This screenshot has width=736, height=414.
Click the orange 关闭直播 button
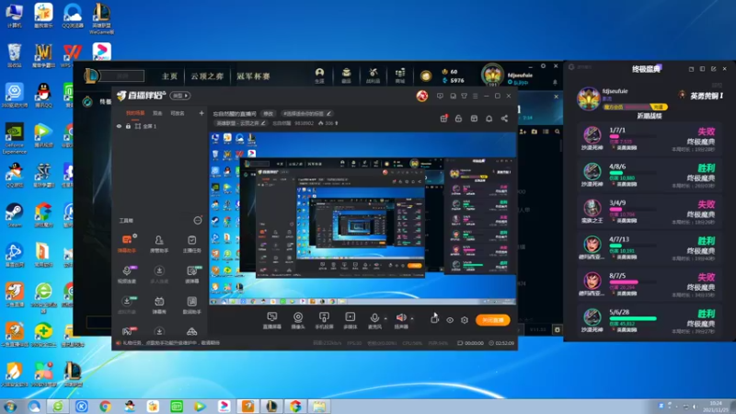pyautogui.click(x=492, y=320)
